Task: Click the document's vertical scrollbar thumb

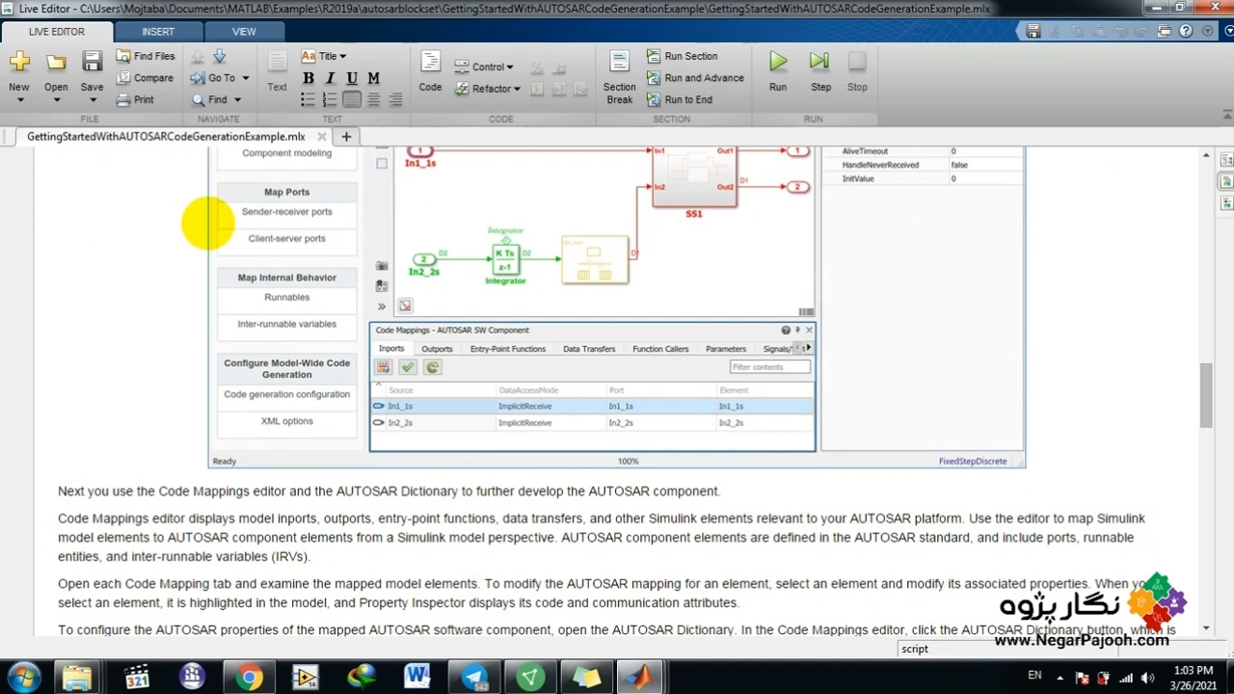Action: pyautogui.click(x=1205, y=395)
